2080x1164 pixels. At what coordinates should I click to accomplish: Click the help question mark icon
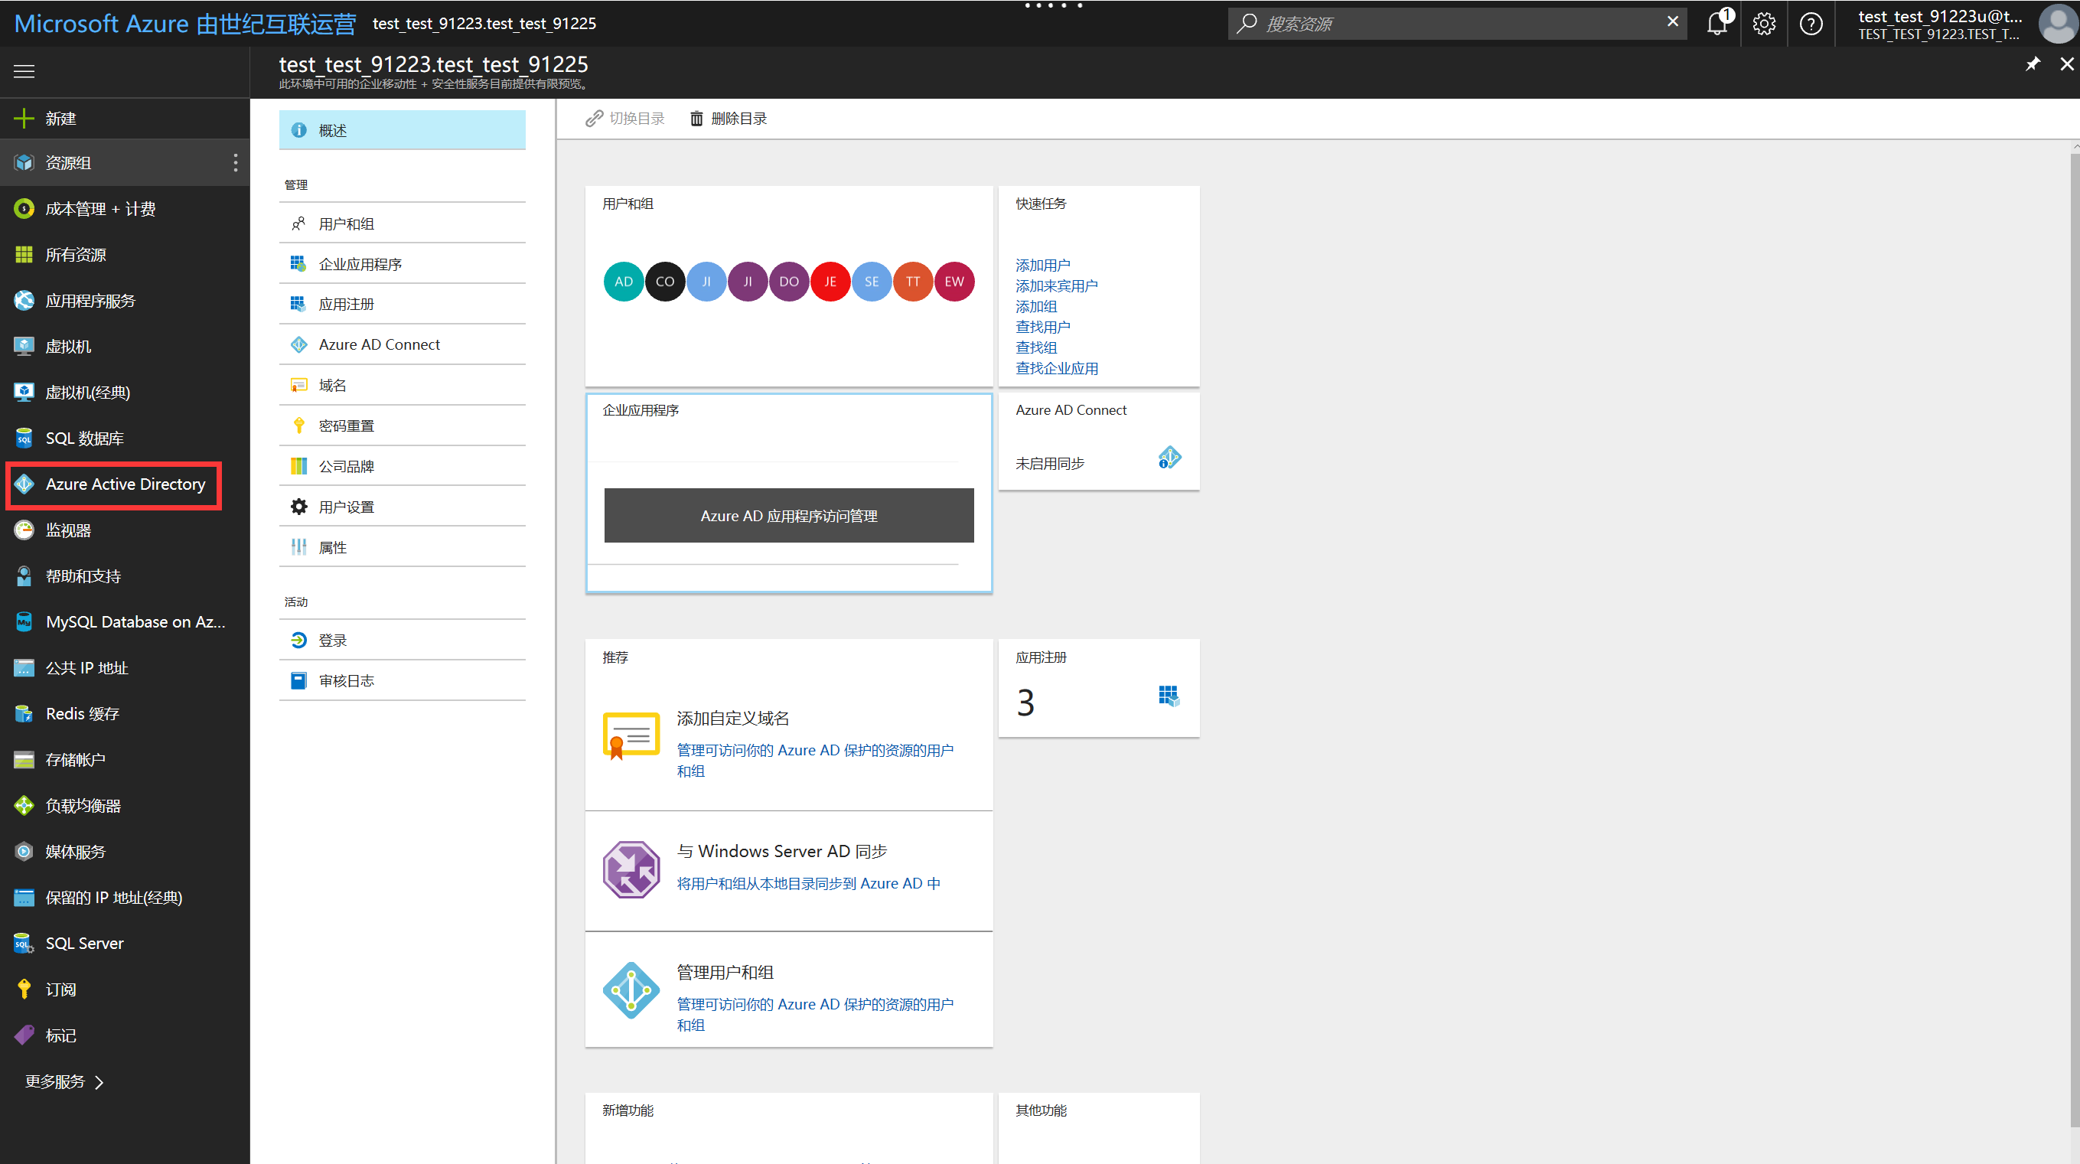[x=1811, y=24]
